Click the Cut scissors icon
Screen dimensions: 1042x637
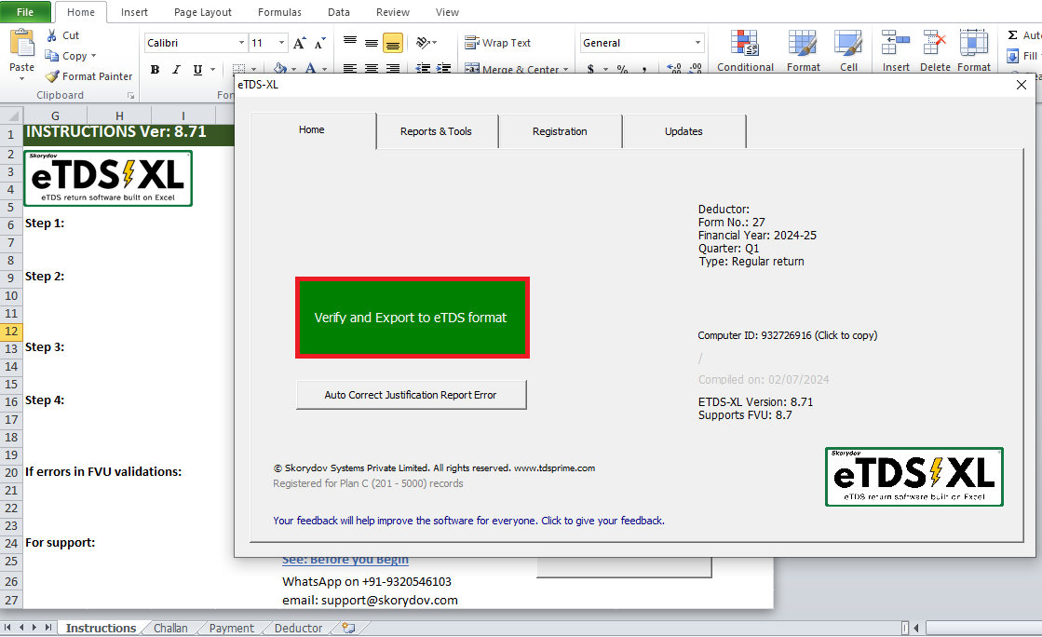pos(52,35)
